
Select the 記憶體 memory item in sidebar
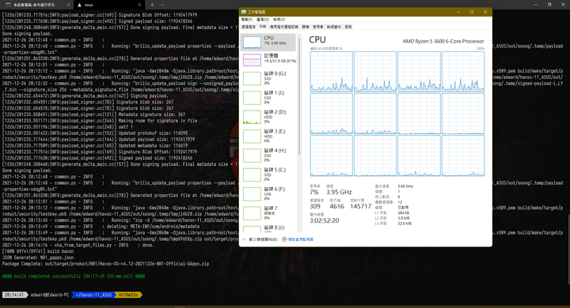coord(268,60)
